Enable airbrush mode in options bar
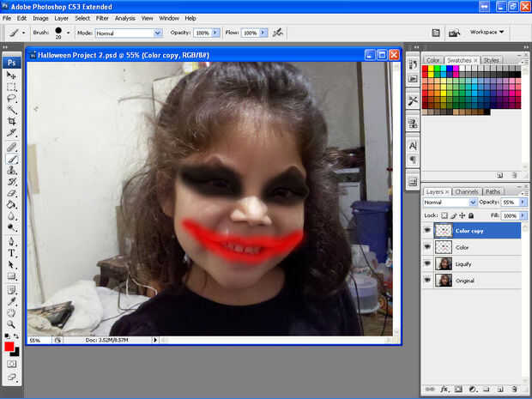 tap(278, 33)
